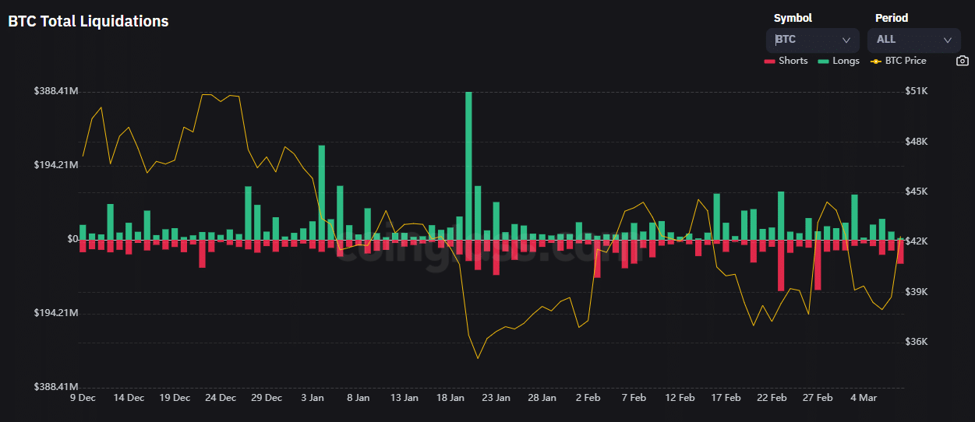Click the BTC Total Liquidations title
Image resolution: width=975 pixels, height=422 pixels.
tap(88, 22)
